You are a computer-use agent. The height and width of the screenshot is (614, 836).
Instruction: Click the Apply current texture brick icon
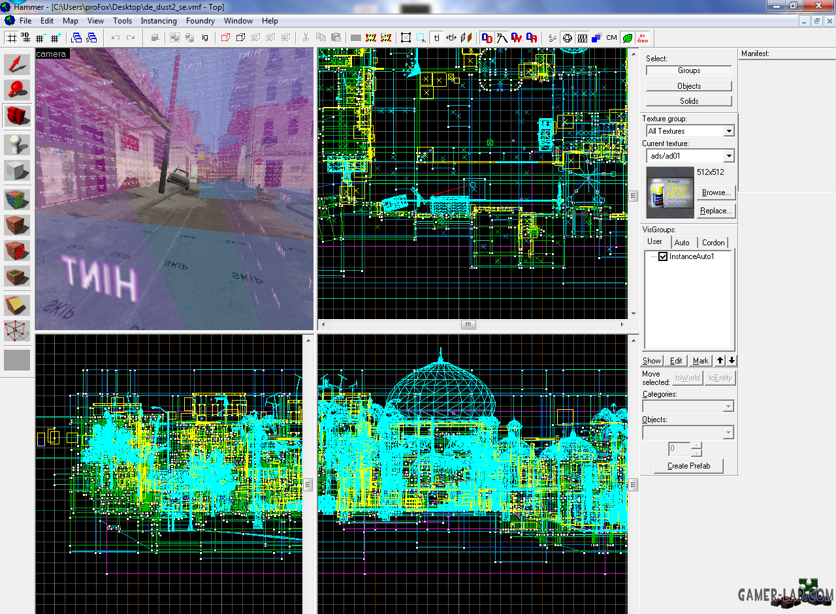[x=17, y=226]
